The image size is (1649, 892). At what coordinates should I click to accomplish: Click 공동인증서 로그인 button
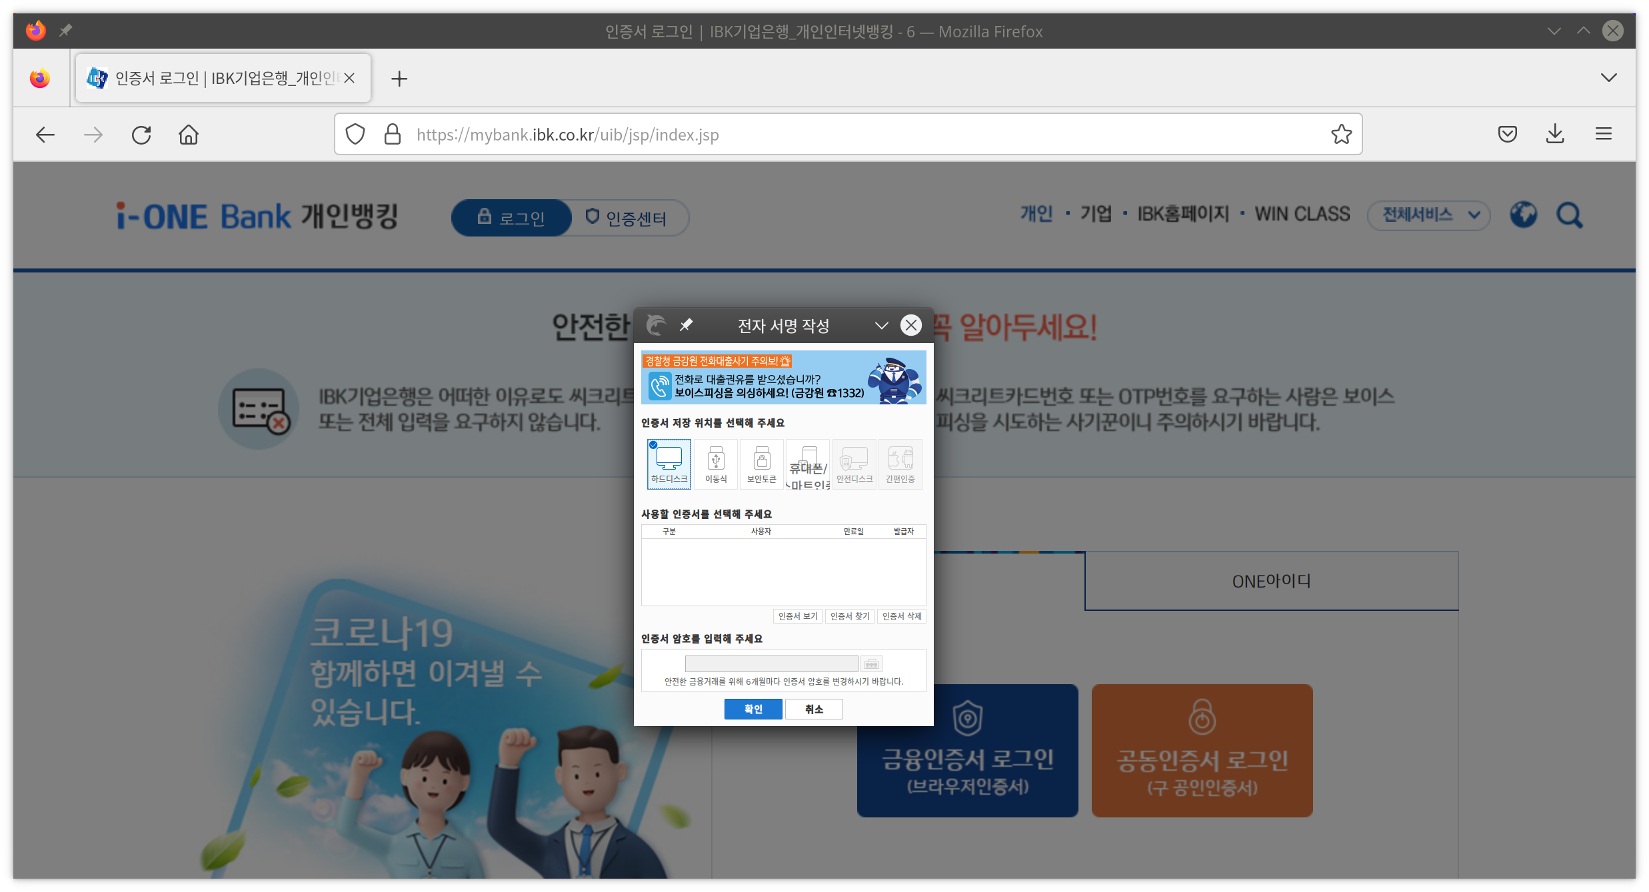[x=1202, y=751]
